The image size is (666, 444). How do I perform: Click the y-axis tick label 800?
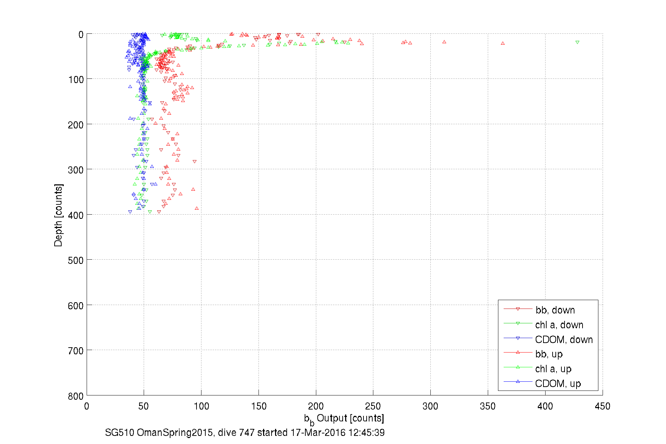point(76,396)
